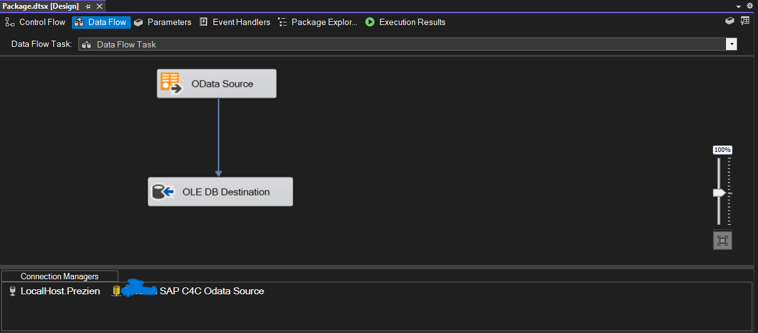Open the Data Flow Task dropdown arrow
Image resolution: width=758 pixels, height=333 pixels.
coord(731,44)
